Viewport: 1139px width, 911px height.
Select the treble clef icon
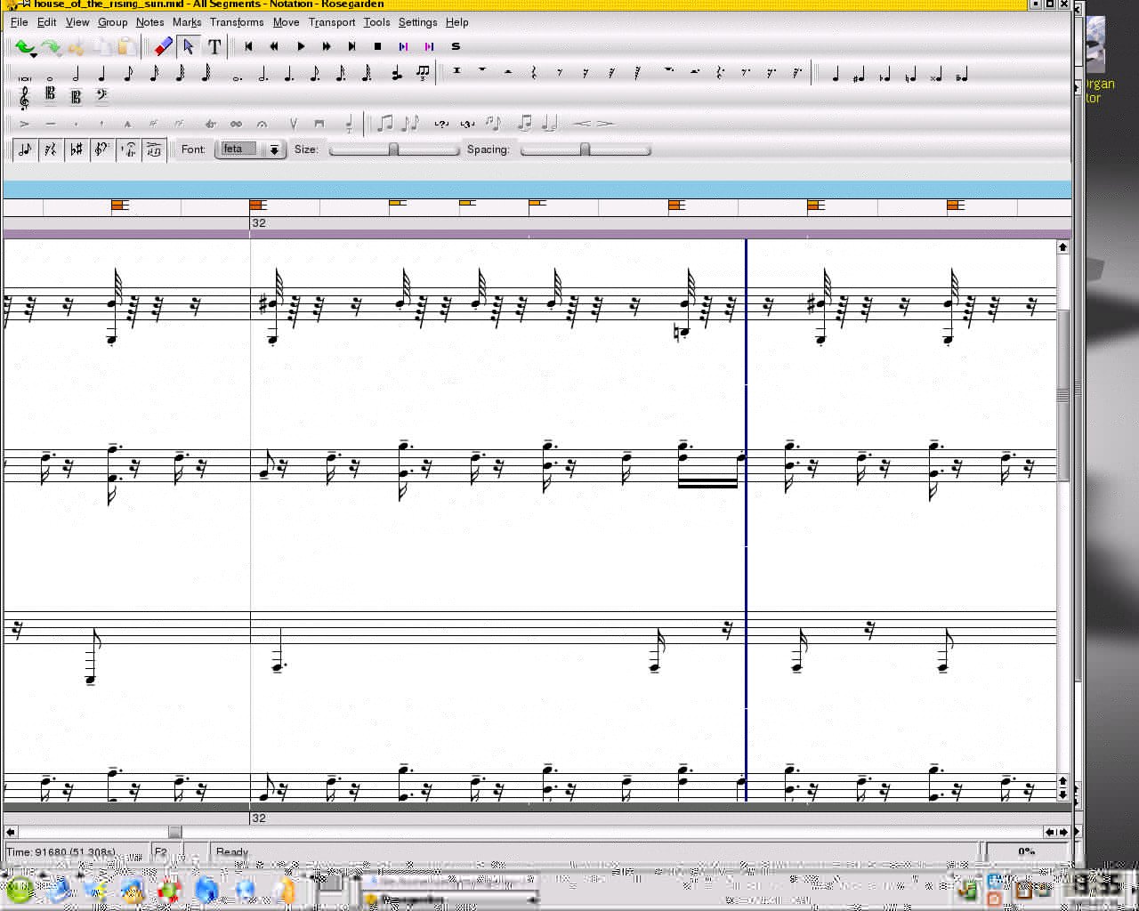click(x=24, y=97)
